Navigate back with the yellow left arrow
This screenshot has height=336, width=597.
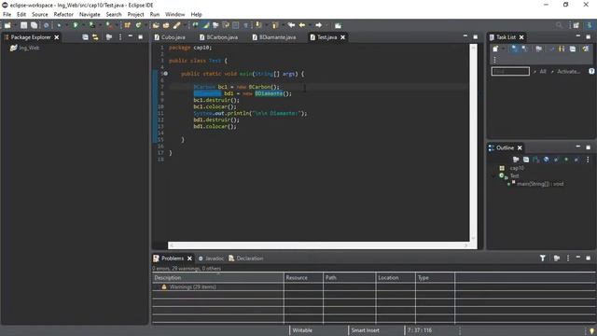coord(301,25)
